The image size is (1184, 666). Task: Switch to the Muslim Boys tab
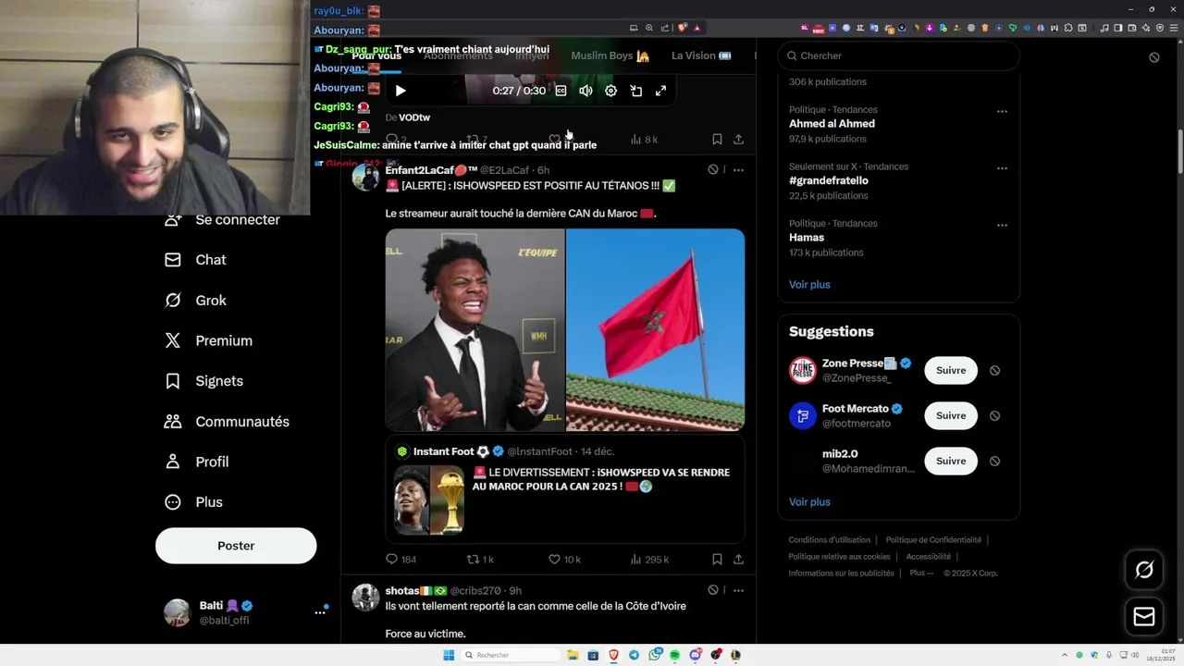[610, 55]
